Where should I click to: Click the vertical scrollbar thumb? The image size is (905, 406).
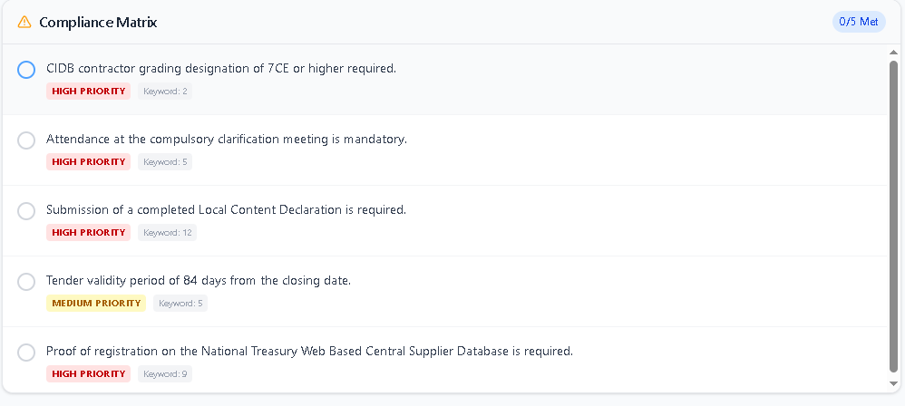coord(893,216)
